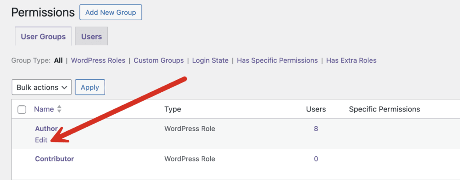Click the Contributor user count of 0

coord(316,159)
